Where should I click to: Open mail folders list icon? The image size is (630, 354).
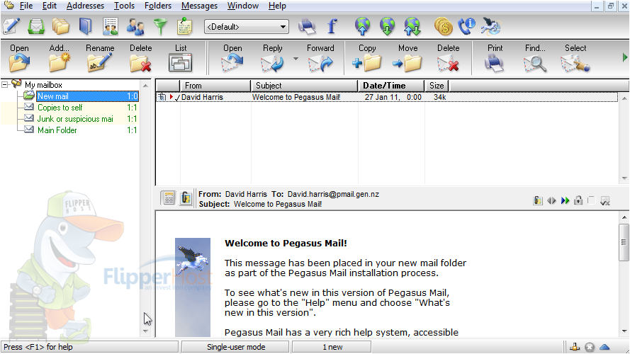pos(61,26)
